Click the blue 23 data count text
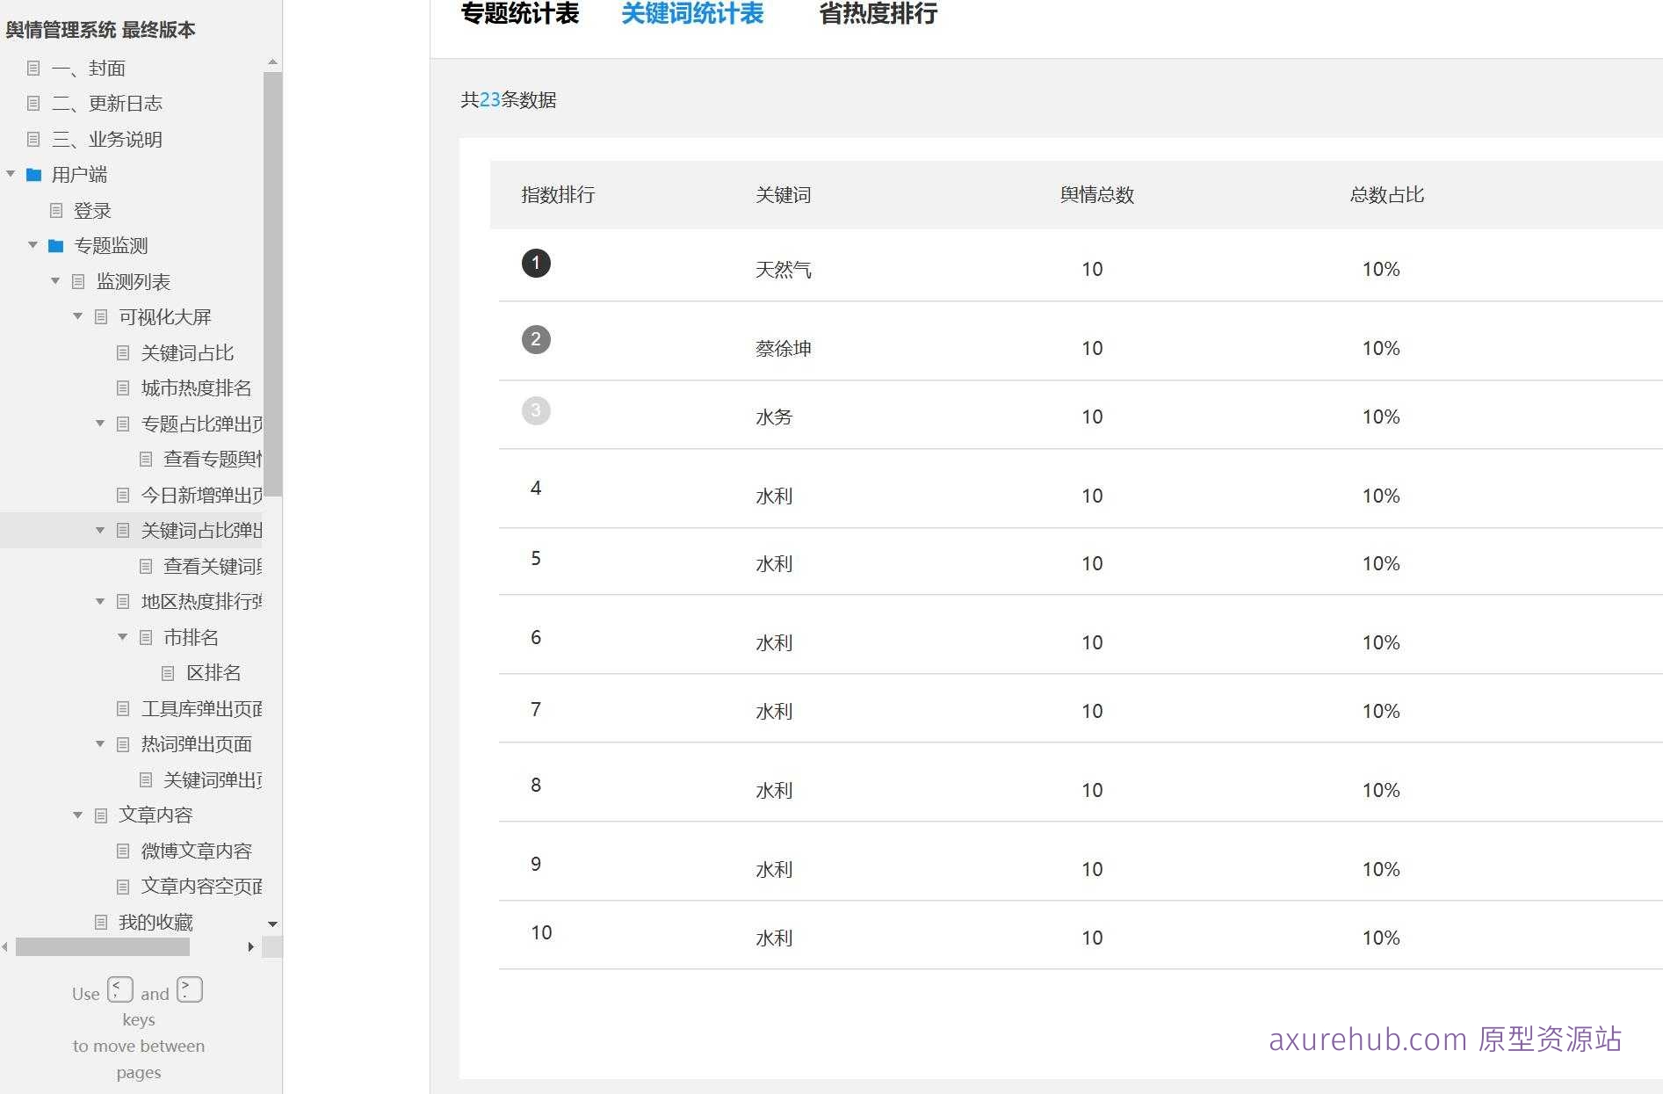 click(x=488, y=100)
